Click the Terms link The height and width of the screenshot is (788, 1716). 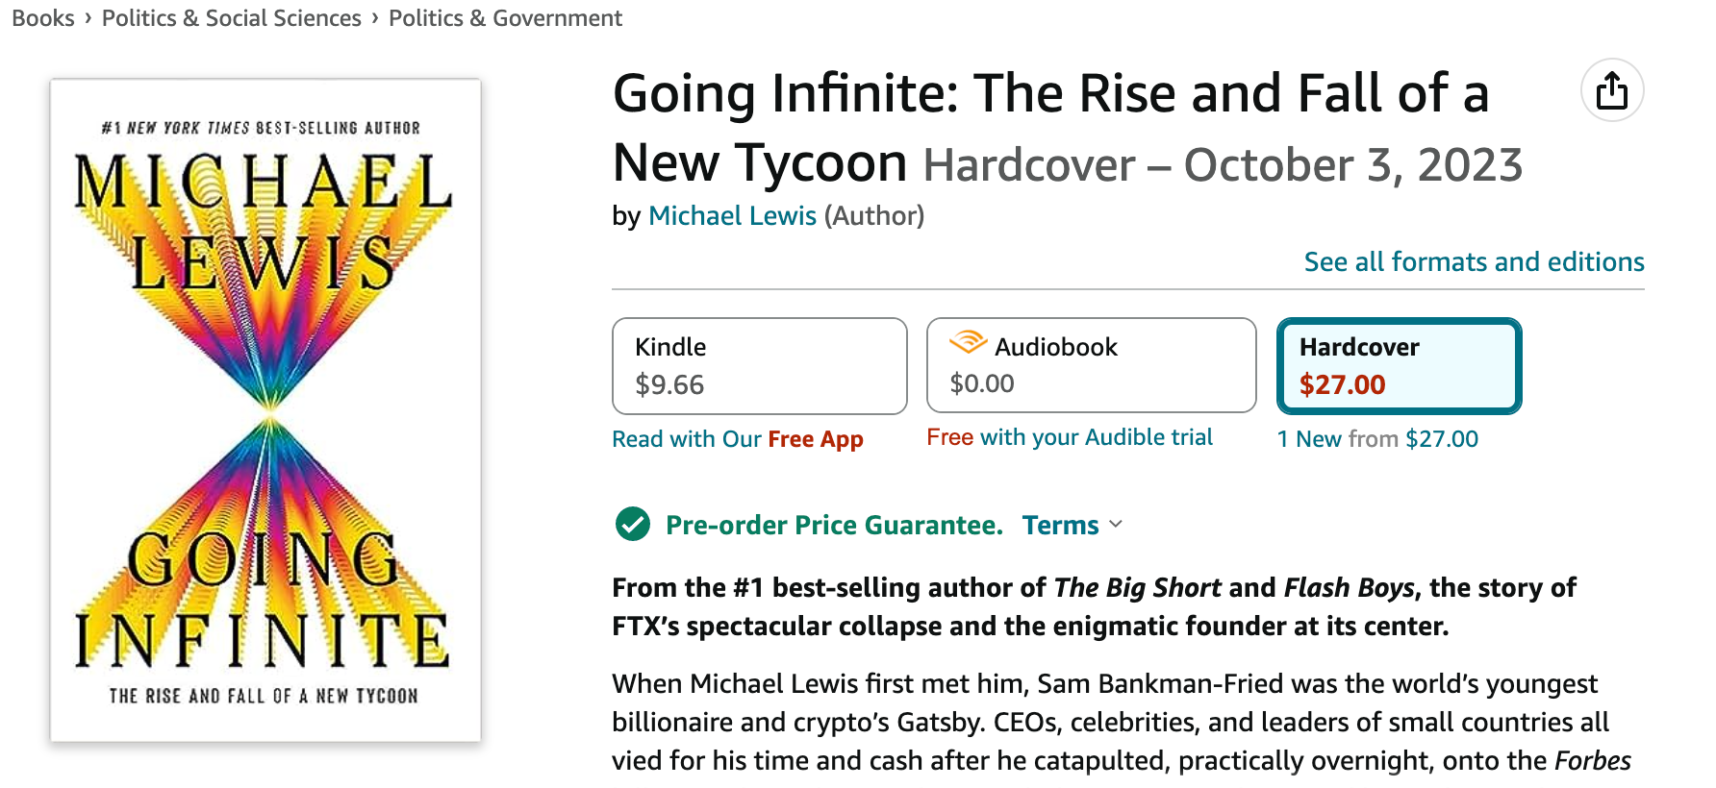[x=1060, y=525]
